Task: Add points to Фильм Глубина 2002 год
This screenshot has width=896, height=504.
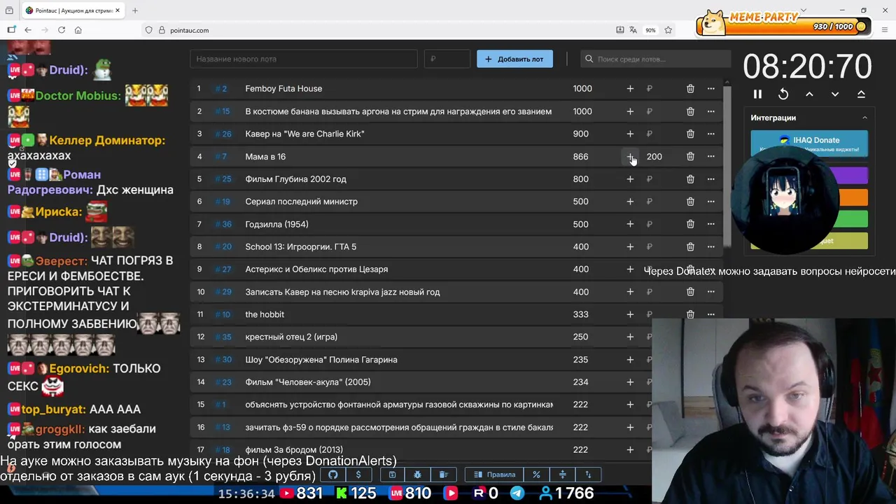Action: click(630, 179)
